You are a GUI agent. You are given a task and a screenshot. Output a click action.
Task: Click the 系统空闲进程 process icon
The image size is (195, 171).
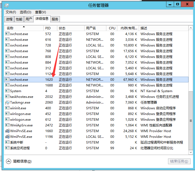click(x=7, y=148)
